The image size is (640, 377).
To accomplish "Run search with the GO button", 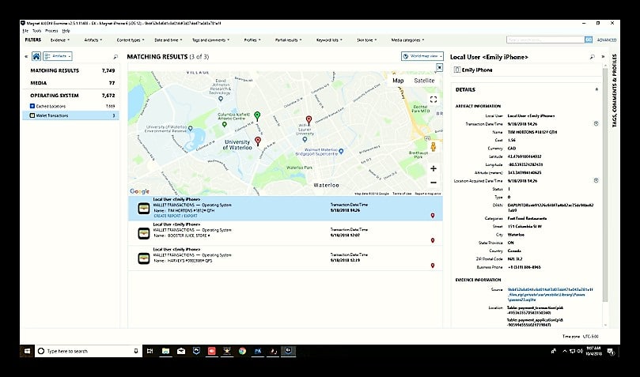I will coord(589,40).
